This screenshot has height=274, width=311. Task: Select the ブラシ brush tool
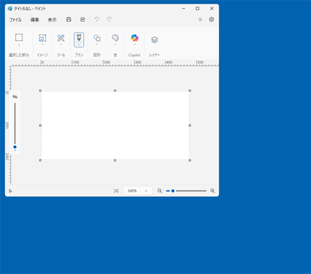click(79, 37)
